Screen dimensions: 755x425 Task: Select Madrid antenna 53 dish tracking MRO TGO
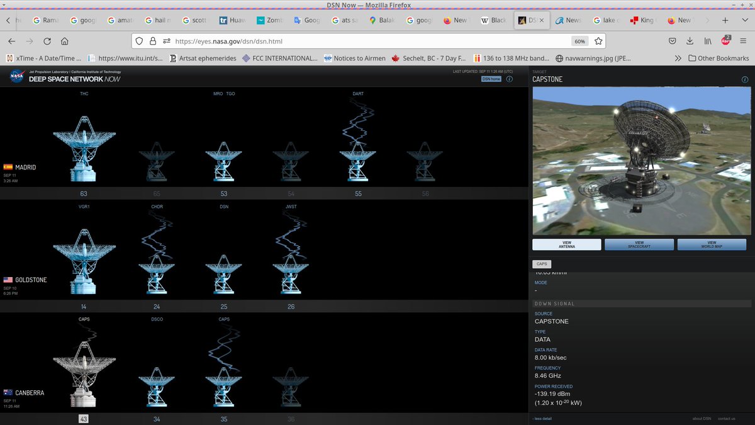pos(223,162)
